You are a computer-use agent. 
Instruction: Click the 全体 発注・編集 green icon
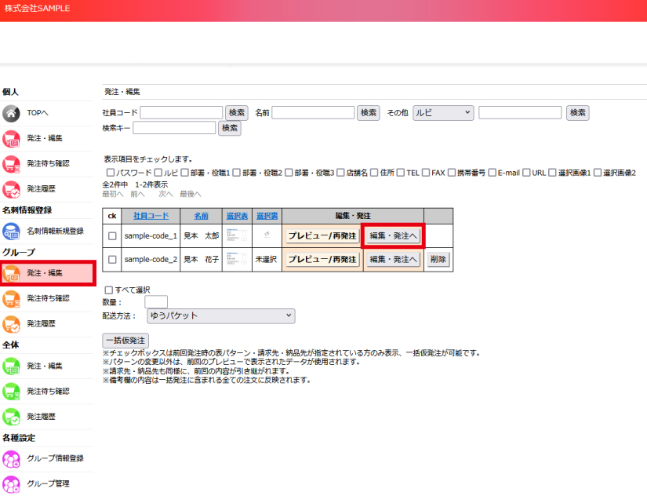coord(11,366)
